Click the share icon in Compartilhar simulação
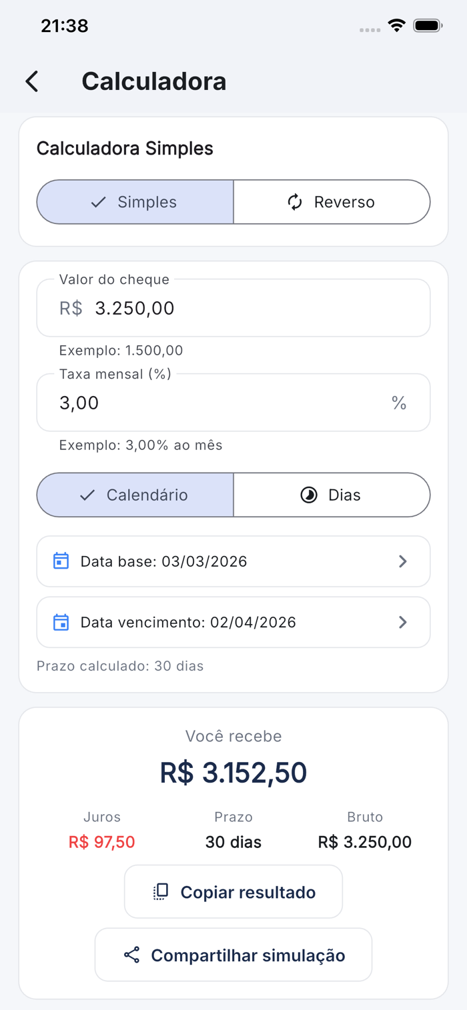Screen dimensions: 467x1010 pyautogui.click(x=132, y=955)
